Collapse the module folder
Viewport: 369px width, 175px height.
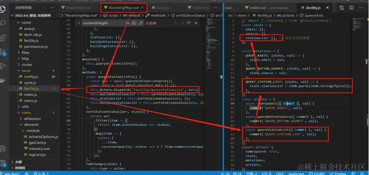click(x=33, y=130)
